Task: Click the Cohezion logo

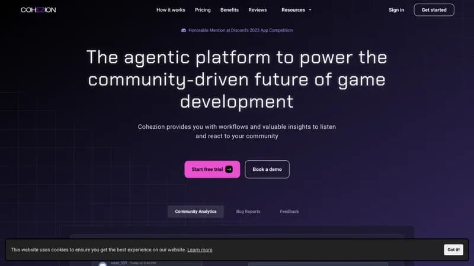Action: coord(38,10)
